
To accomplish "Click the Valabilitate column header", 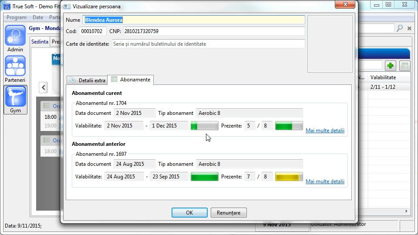I will (x=383, y=77).
